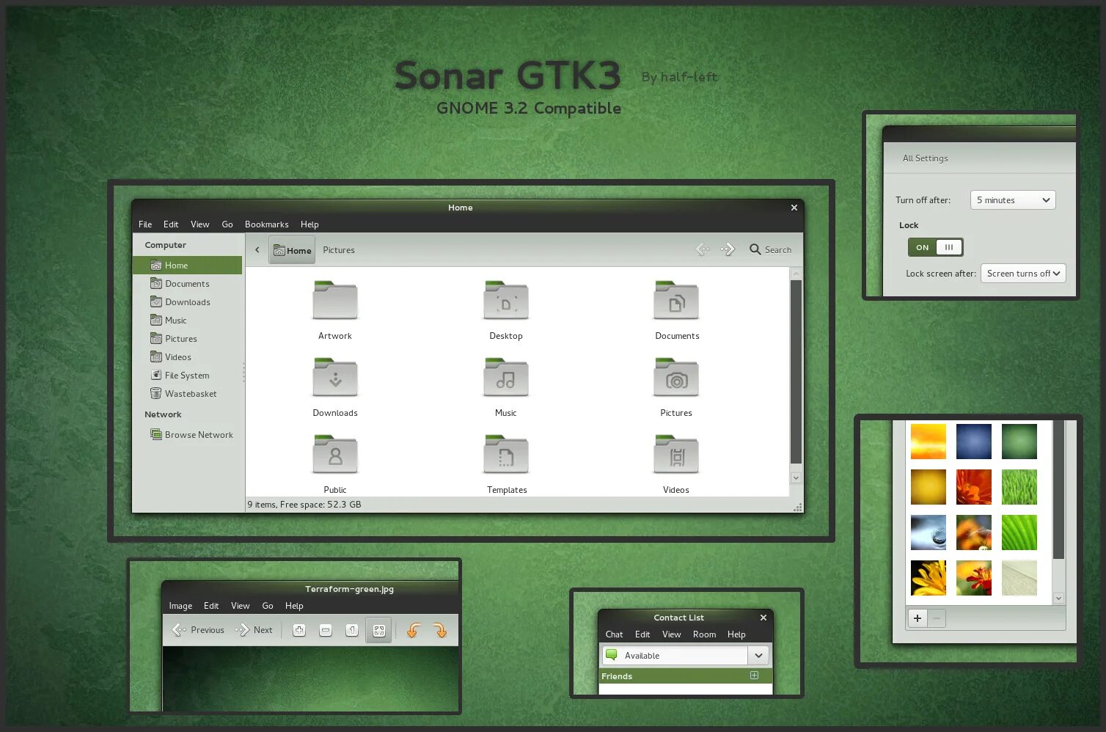Select the dark blue wallpaper thumbnail
1106x732 pixels.
coord(974,442)
